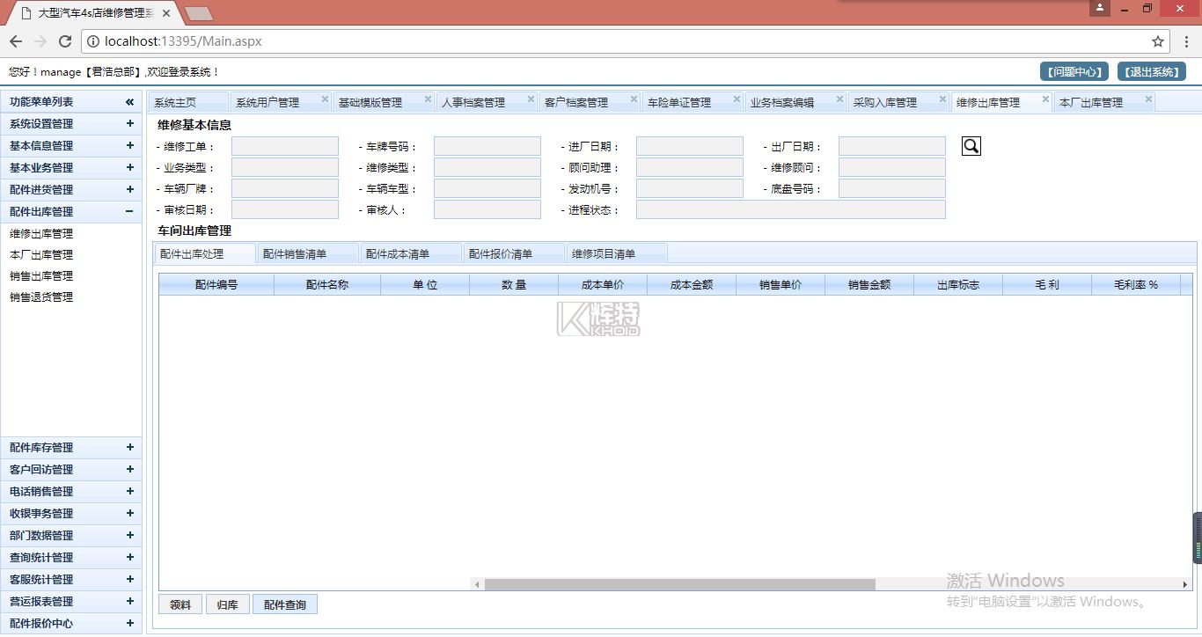The height and width of the screenshot is (637, 1202).
Task: Click the 退出系统 logout button
Action: (1151, 72)
